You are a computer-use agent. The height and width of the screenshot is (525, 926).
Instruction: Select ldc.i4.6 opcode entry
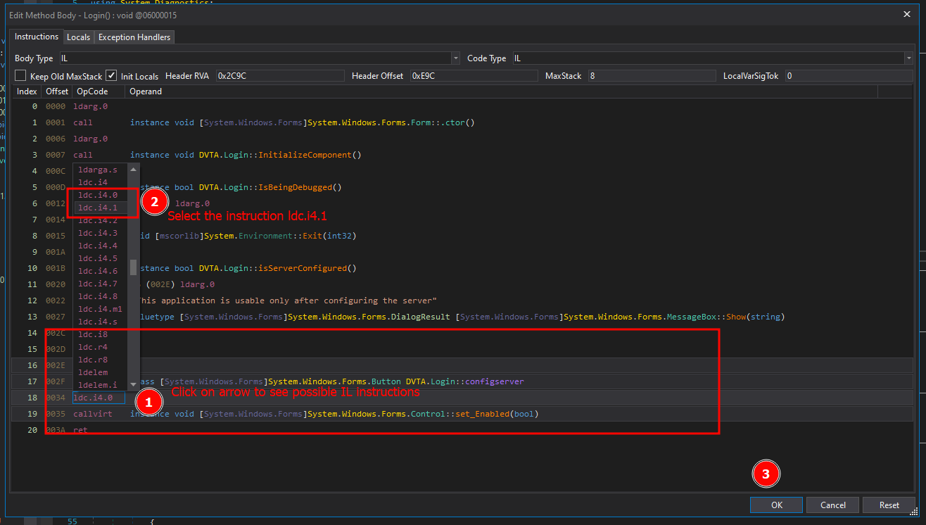[x=101, y=271]
